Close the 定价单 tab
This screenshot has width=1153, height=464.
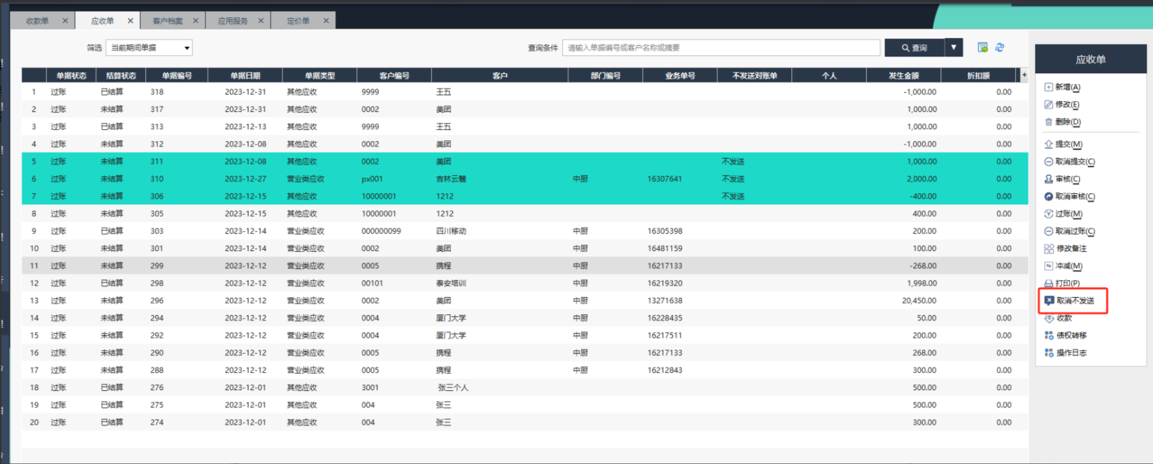(326, 21)
